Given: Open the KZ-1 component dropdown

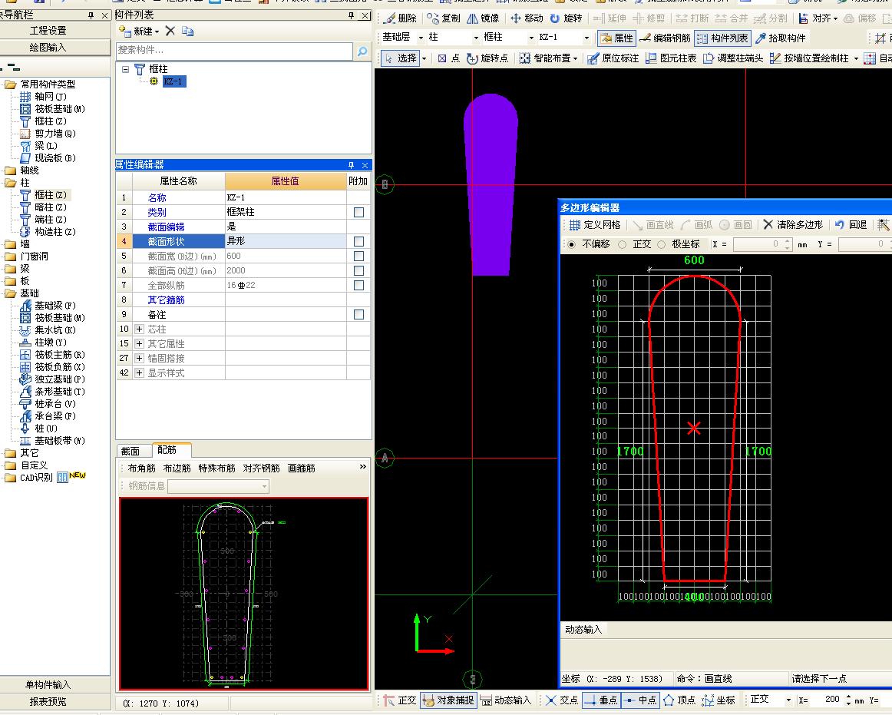Looking at the screenshot, I should tap(586, 38).
